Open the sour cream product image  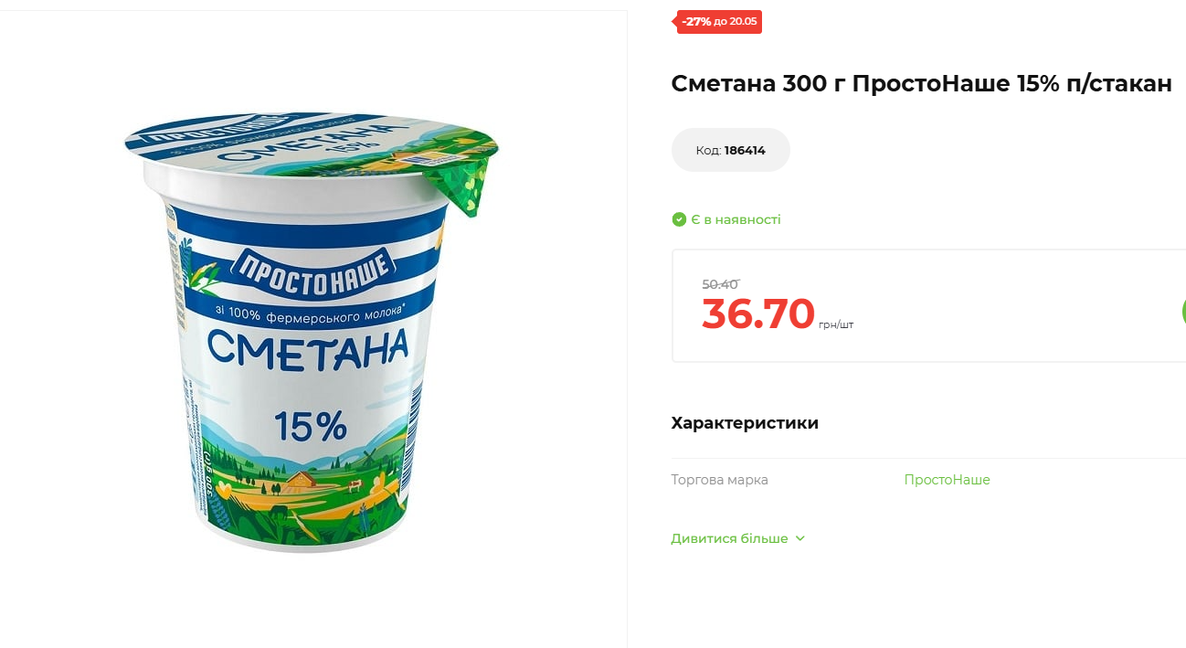pyautogui.click(x=312, y=333)
